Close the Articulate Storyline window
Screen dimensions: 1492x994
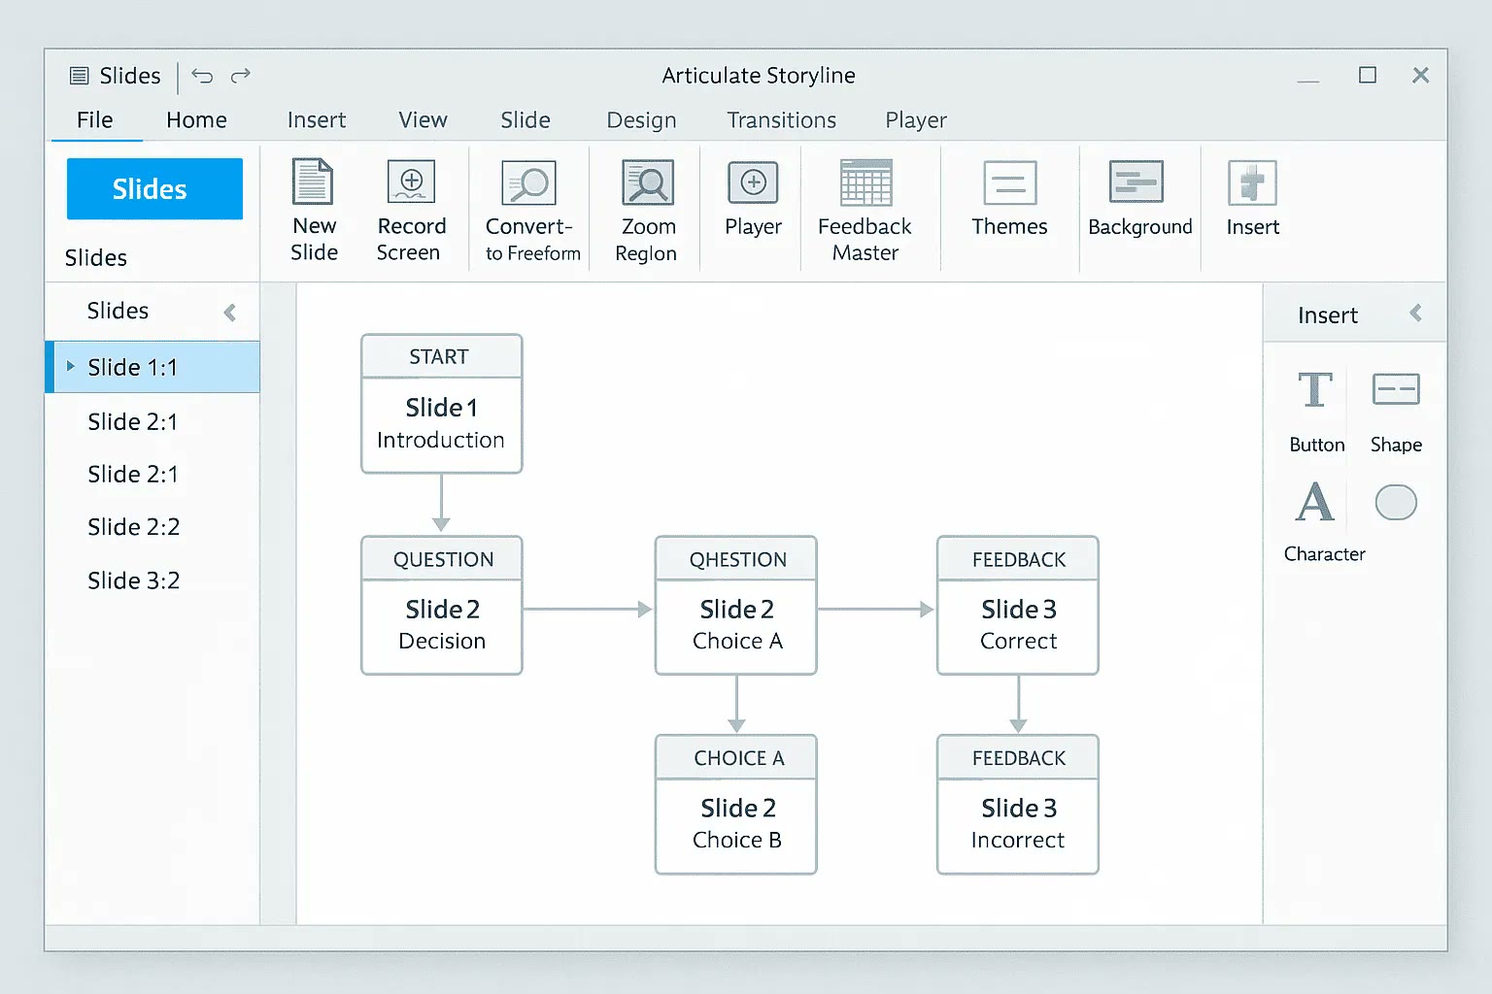1420,75
